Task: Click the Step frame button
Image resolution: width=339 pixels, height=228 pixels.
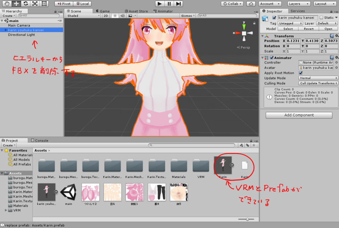Action: (x=178, y=4)
